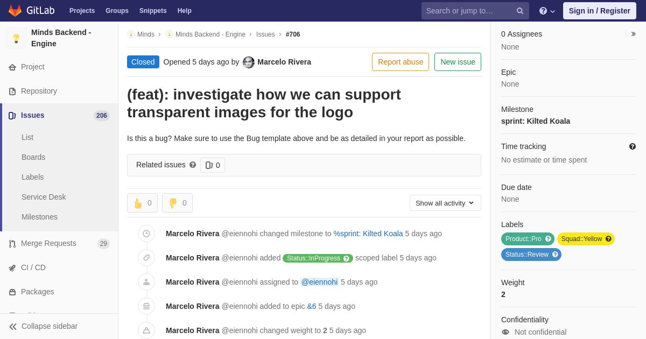Click Marcelo Rivera's author avatar
Image resolution: width=646 pixels, height=339 pixels.
click(249, 62)
